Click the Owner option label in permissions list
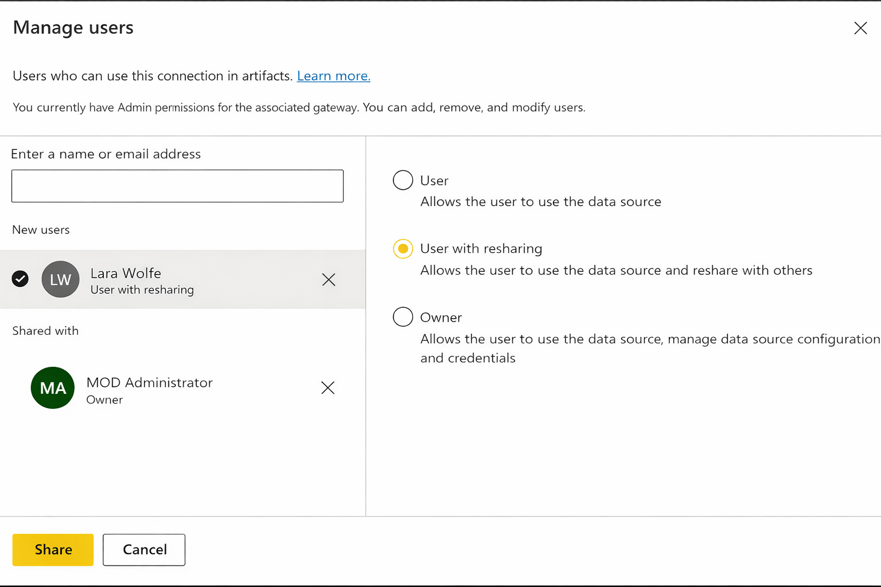Screen dimensions: 881x587 440,318
